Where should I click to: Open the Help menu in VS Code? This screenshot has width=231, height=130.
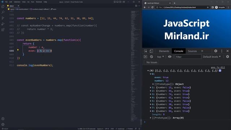point(45,2)
